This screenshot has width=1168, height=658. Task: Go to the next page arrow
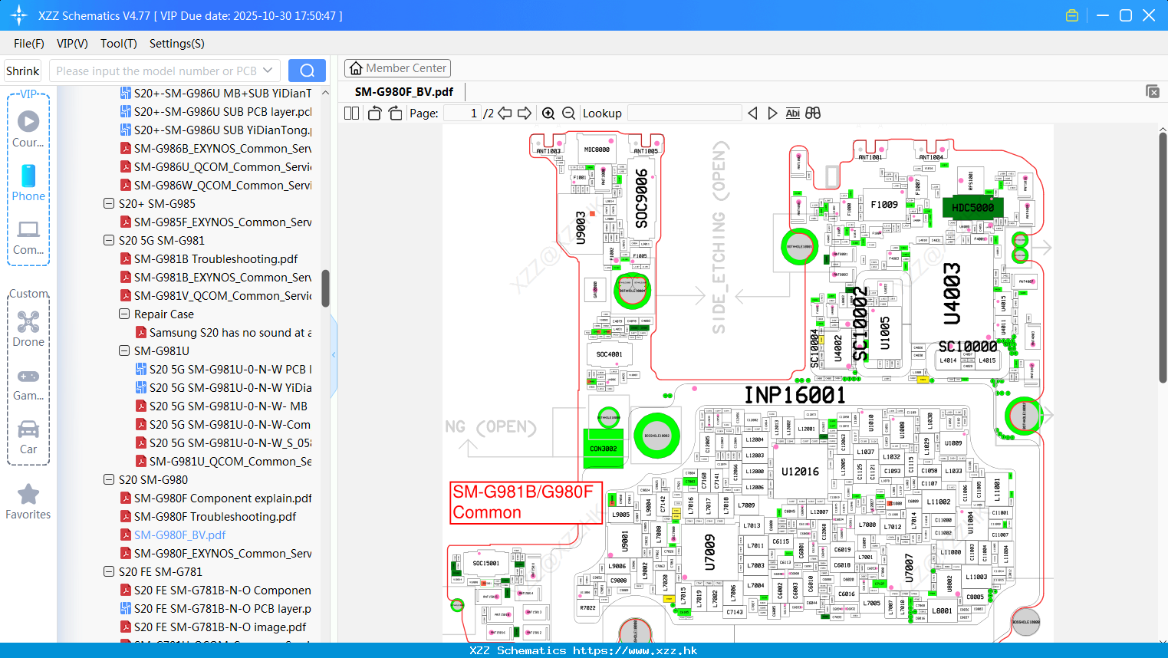point(525,114)
